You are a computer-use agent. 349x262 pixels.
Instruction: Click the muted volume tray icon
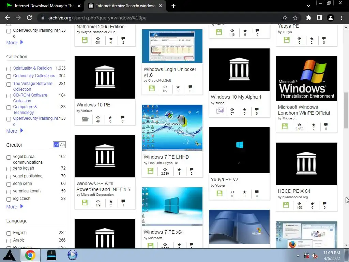[x=315, y=256]
